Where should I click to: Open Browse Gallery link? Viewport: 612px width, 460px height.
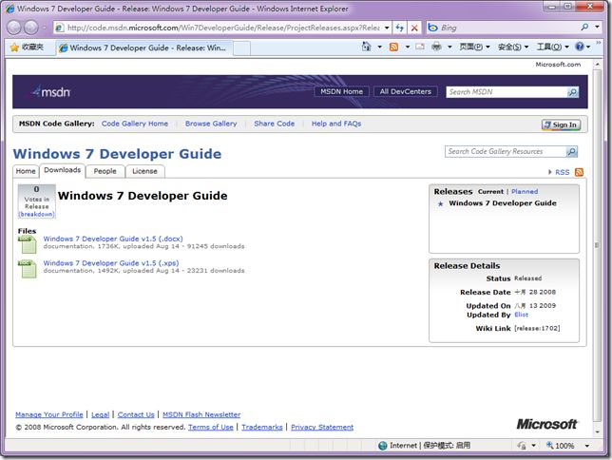coord(211,124)
